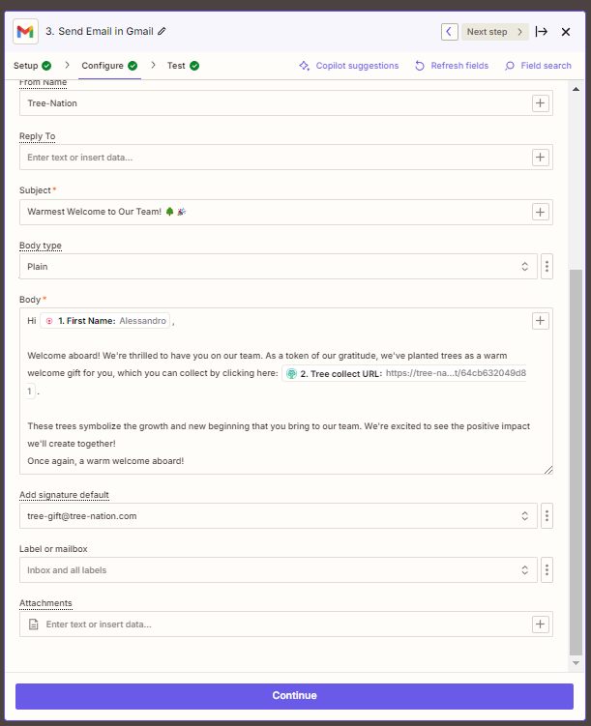Image resolution: width=591 pixels, height=726 pixels.
Task: Click the file icon in Attachments field
Action: (x=33, y=624)
